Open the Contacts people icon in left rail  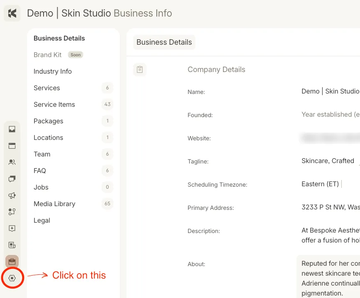pyautogui.click(x=12, y=162)
